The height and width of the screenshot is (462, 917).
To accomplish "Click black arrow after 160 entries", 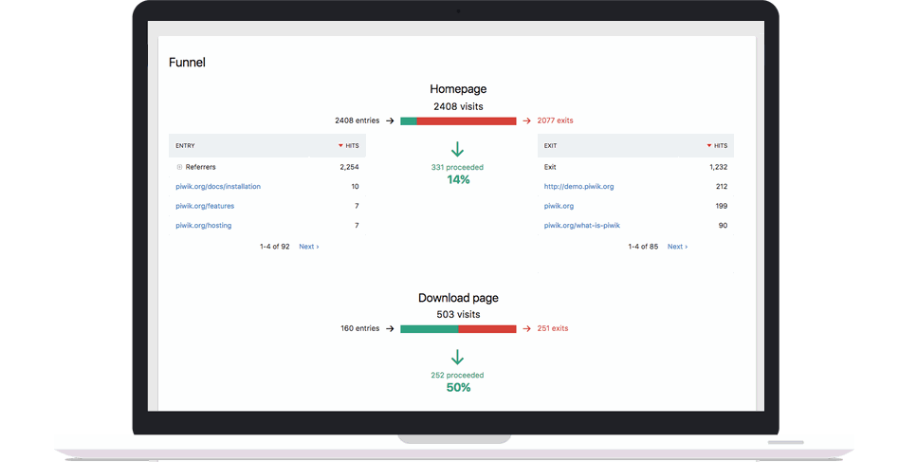I will pyautogui.click(x=390, y=329).
